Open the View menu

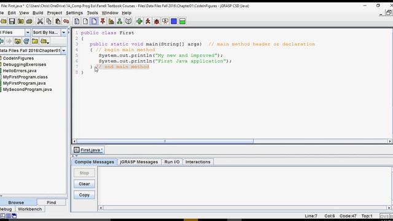coord(24,13)
